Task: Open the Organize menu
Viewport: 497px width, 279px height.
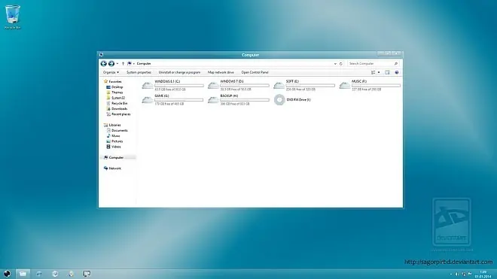Action: pyautogui.click(x=111, y=72)
